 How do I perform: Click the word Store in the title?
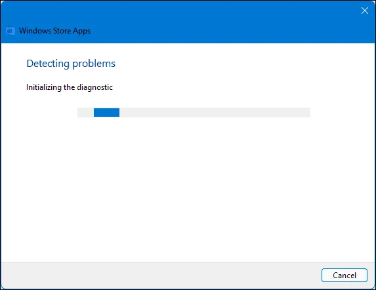click(x=62, y=31)
